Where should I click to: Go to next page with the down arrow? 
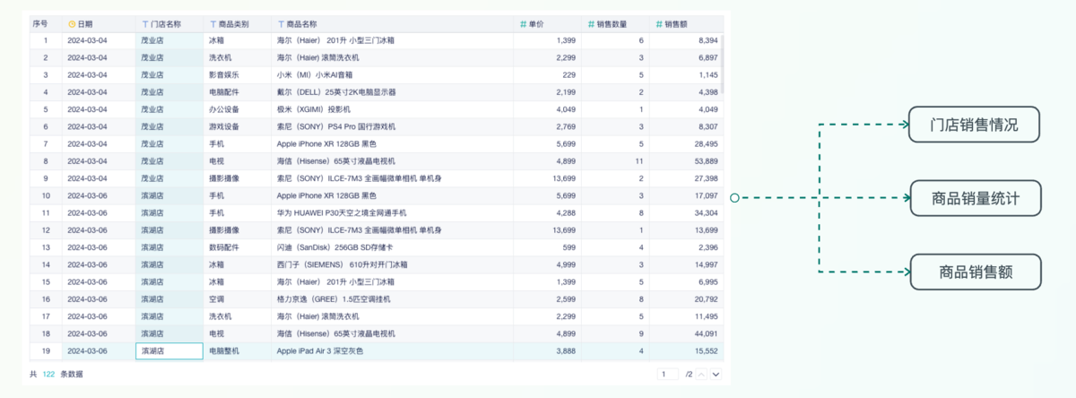[x=716, y=374]
